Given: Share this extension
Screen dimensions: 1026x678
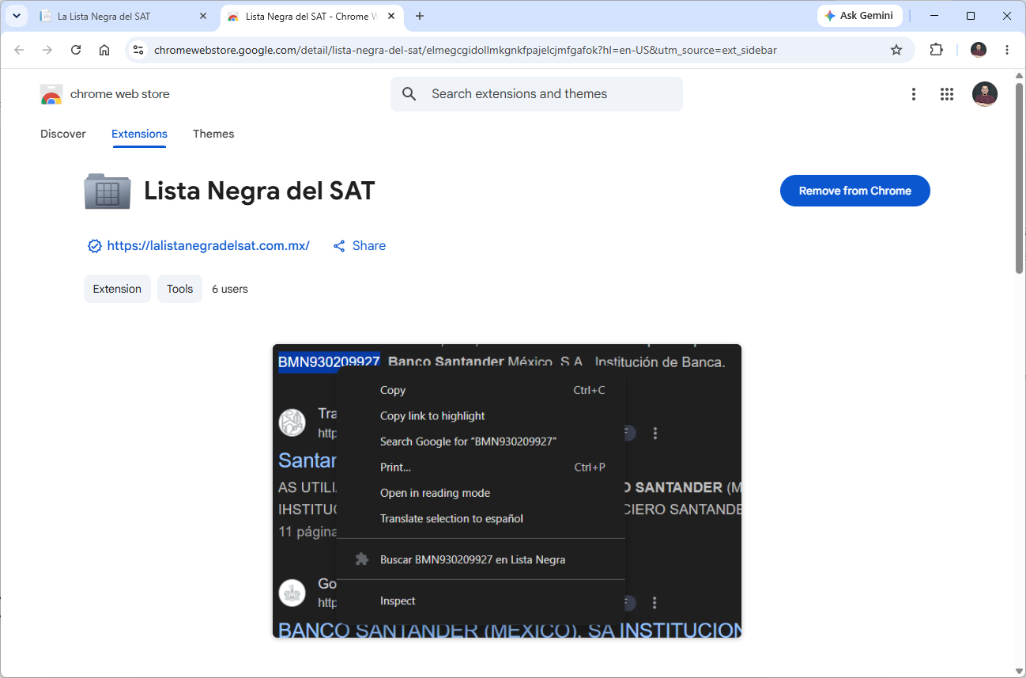Looking at the screenshot, I should [360, 246].
